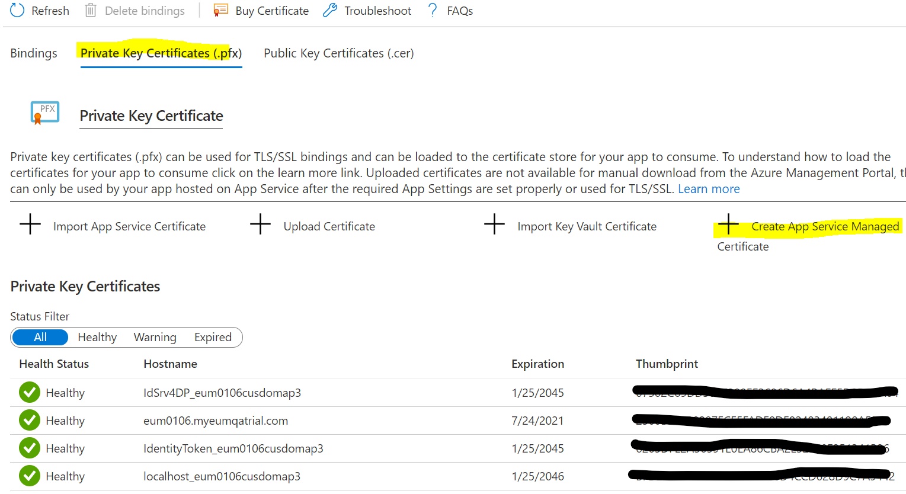Screen dimensions: 906x494
Task: Click the Expiration column header
Action: coord(537,364)
